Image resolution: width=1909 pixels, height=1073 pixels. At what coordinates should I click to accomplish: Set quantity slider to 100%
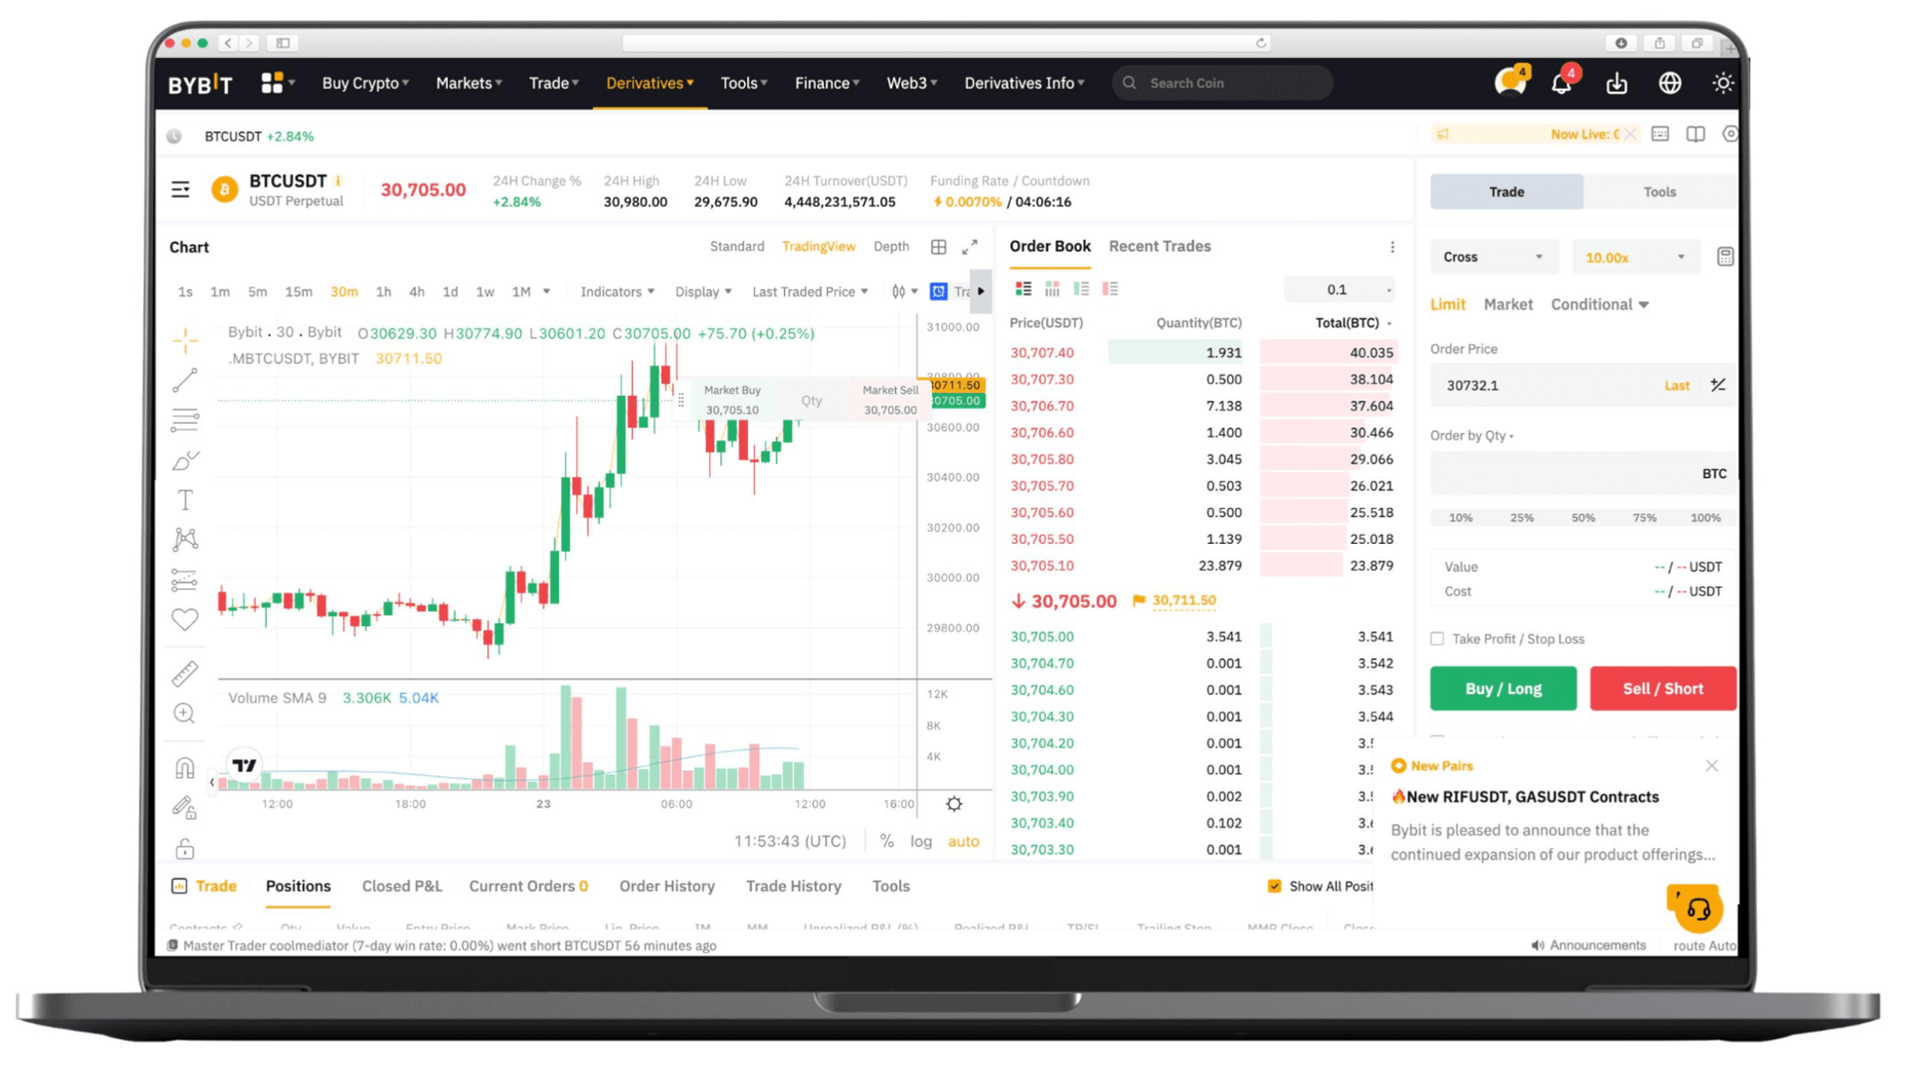[1705, 517]
